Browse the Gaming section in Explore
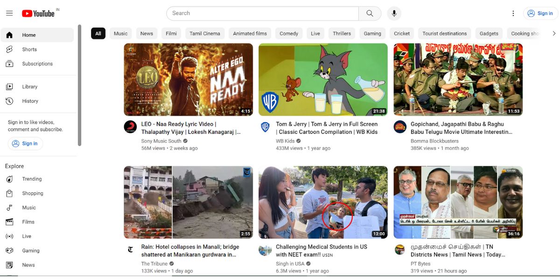The height and width of the screenshot is (280, 560). (31, 251)
